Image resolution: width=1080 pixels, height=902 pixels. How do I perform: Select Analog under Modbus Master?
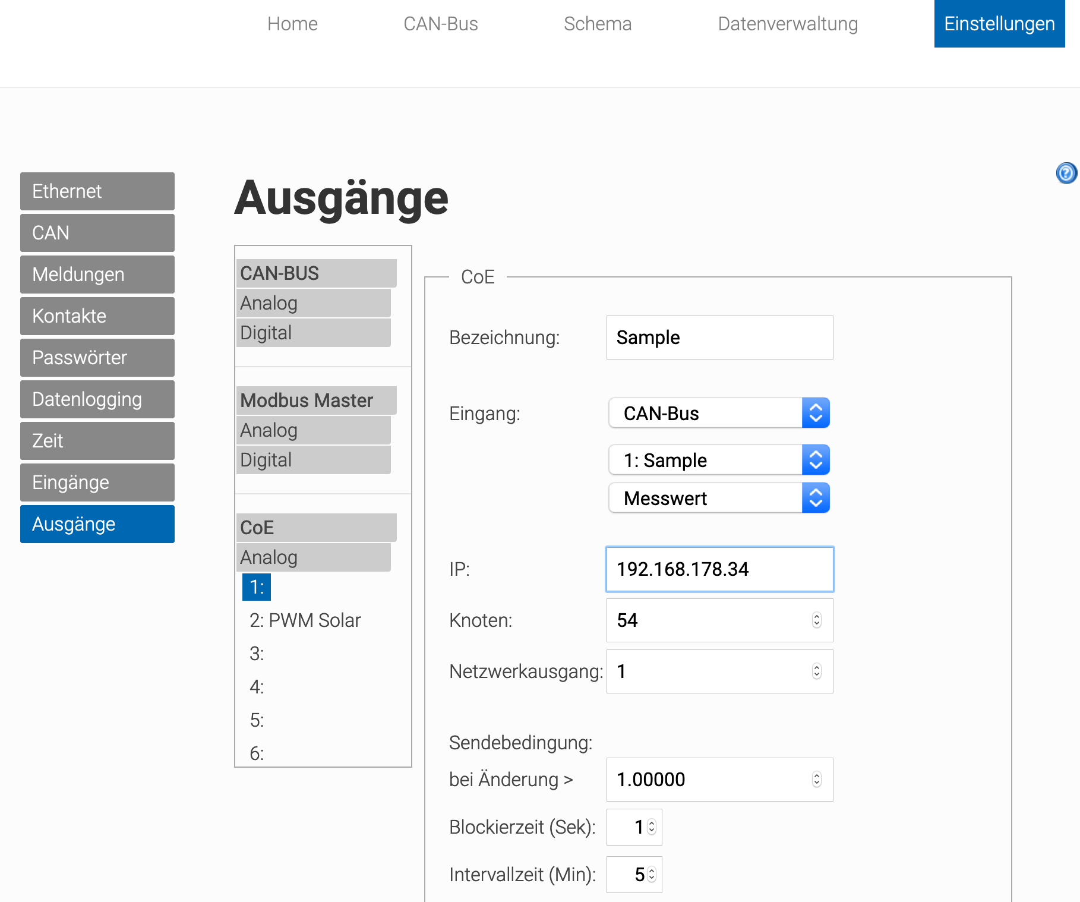tap(313, 430)
